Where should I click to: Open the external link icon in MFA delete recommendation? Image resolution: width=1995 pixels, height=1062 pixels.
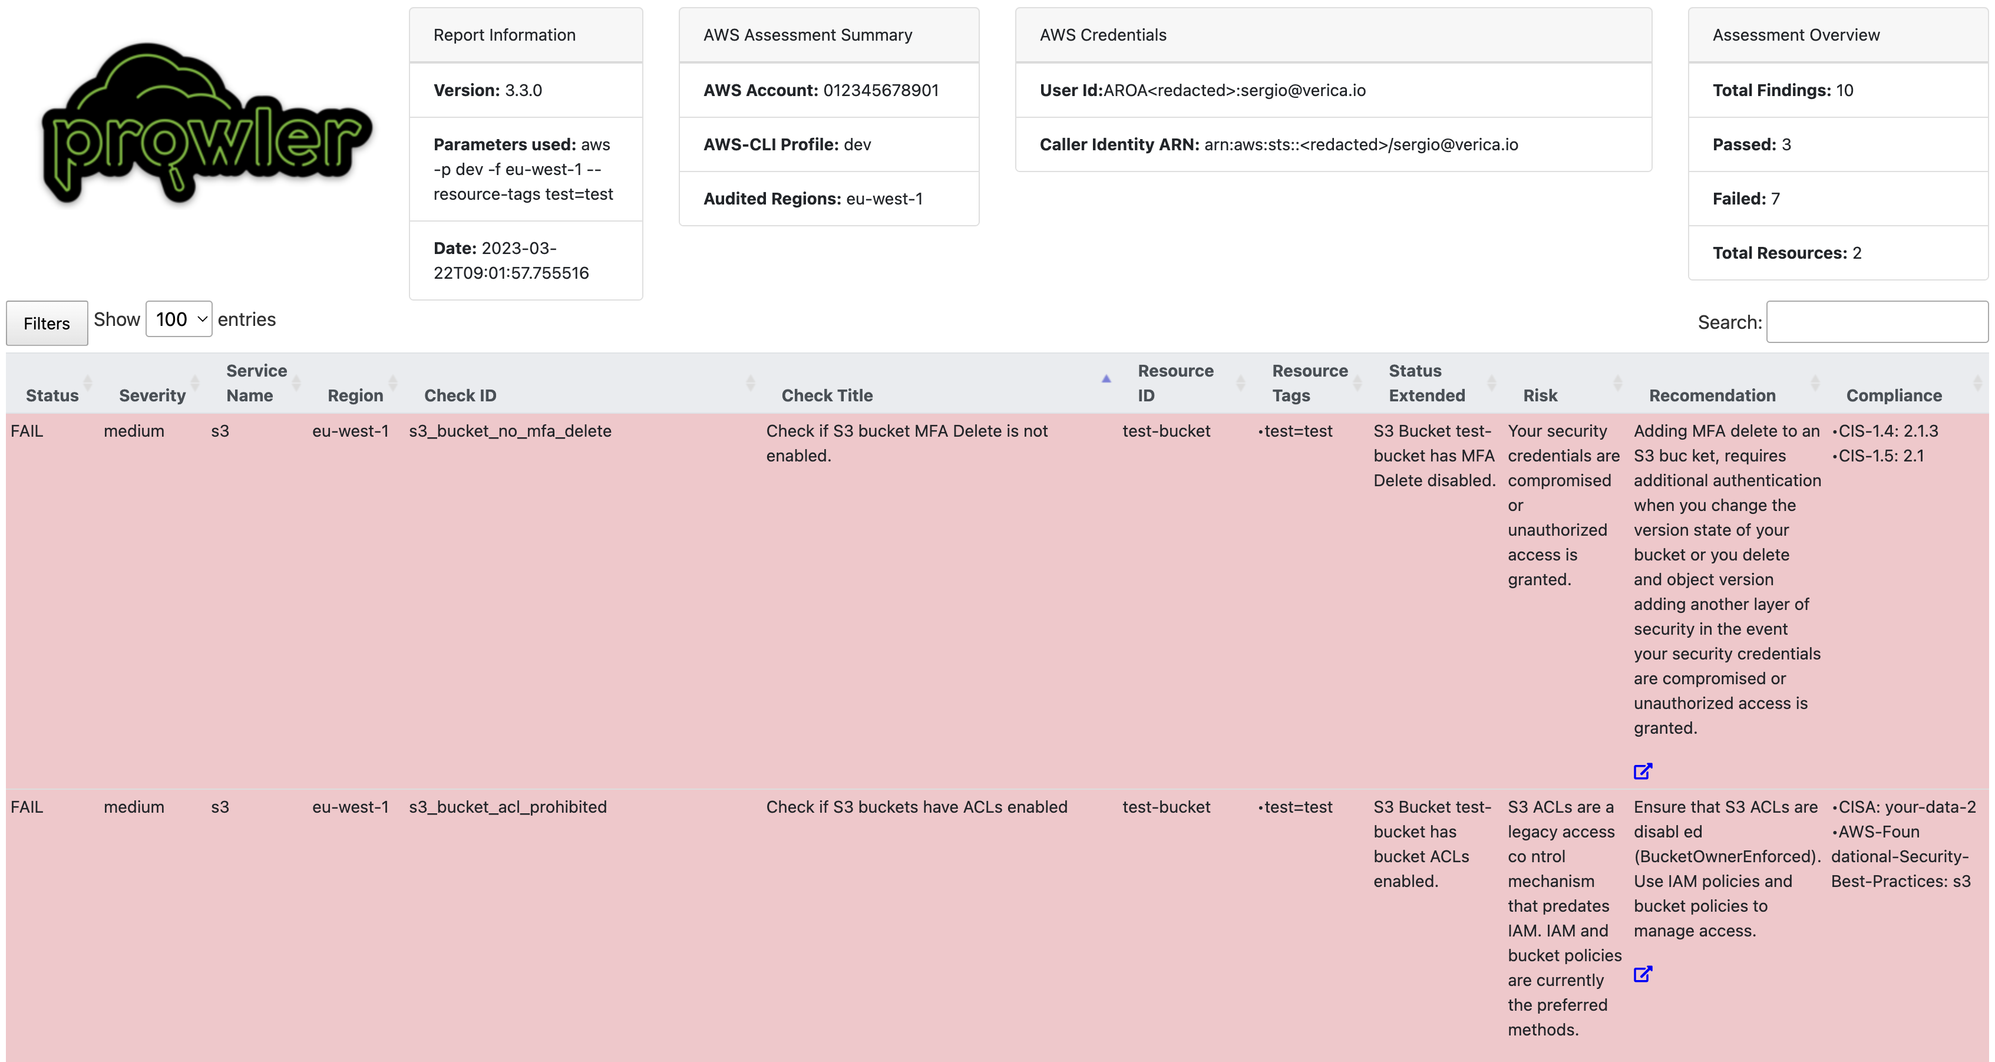pyautogui.click(x=1642, y=771)
